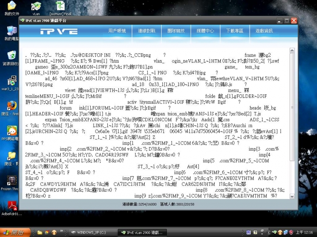Open the 遊戲資訊 tab
Image resolution: width=317 pixels, height=237 pixels.
pyautogui.click(x=264, y=31)
